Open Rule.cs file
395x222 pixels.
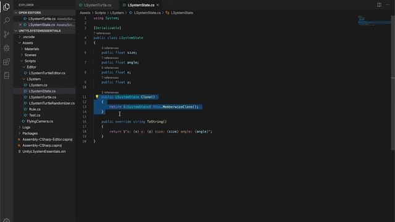point(35,109)
